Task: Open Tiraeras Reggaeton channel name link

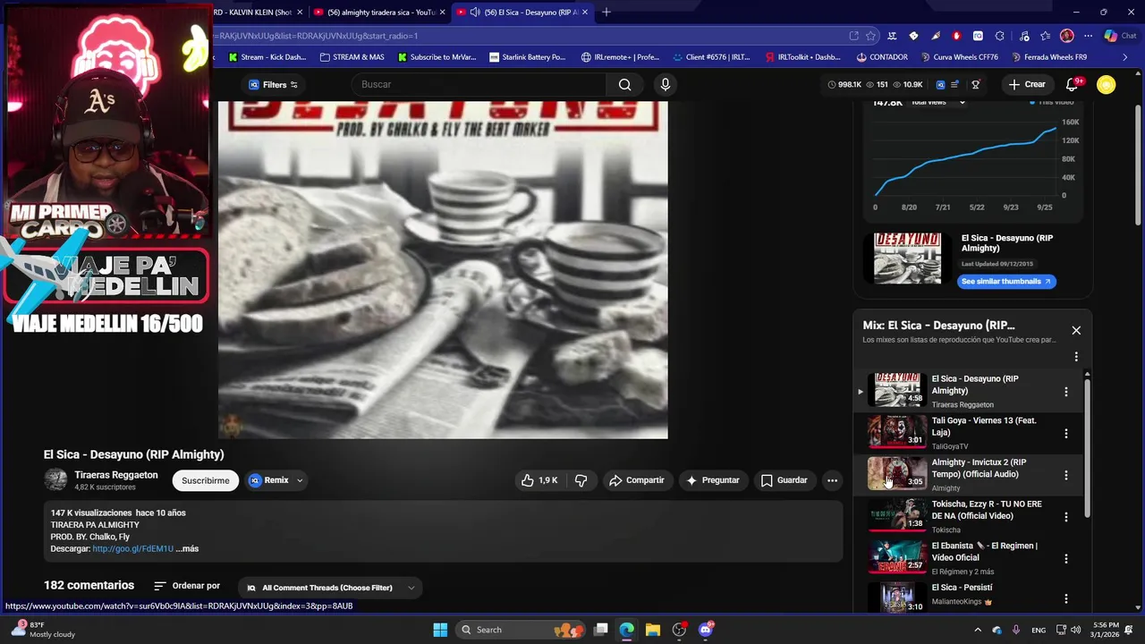Action: pyautogui.click(x=116, y=475)
